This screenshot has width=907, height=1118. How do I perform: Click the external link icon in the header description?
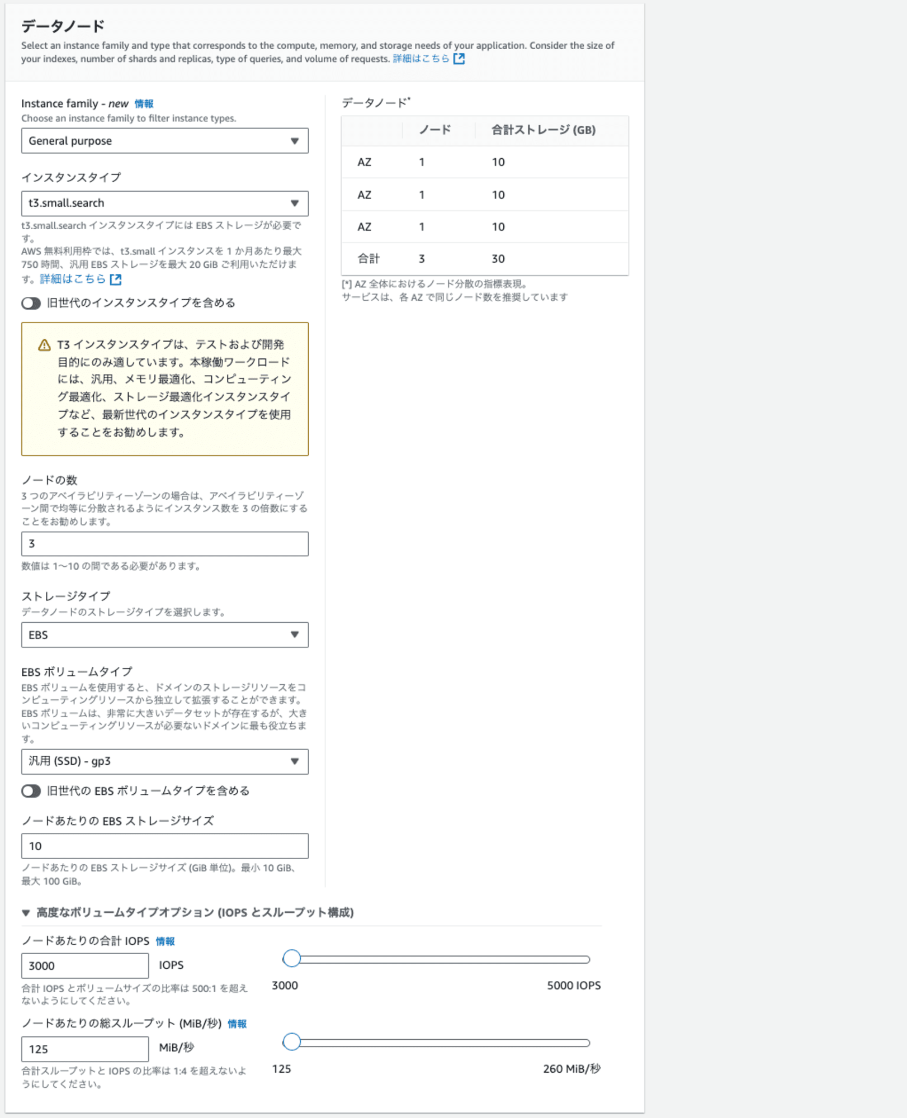[459, 59]
